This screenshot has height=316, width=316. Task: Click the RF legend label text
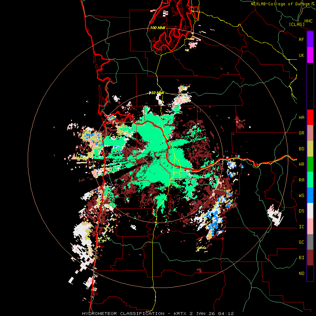pyautogui.click(x=301, y=39)
